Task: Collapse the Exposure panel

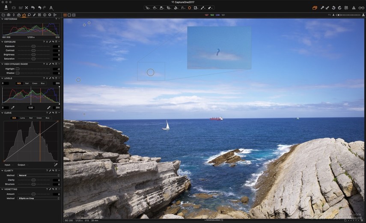Action: (2, 42)
